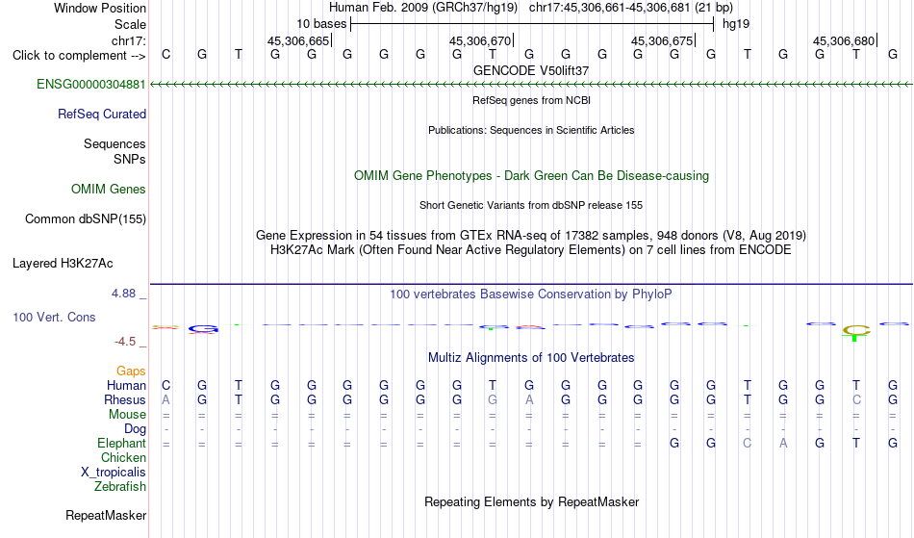Viewport: 914px width, 538px height.
Task: Click the A base in Elephant row
Action: [783, 443]
